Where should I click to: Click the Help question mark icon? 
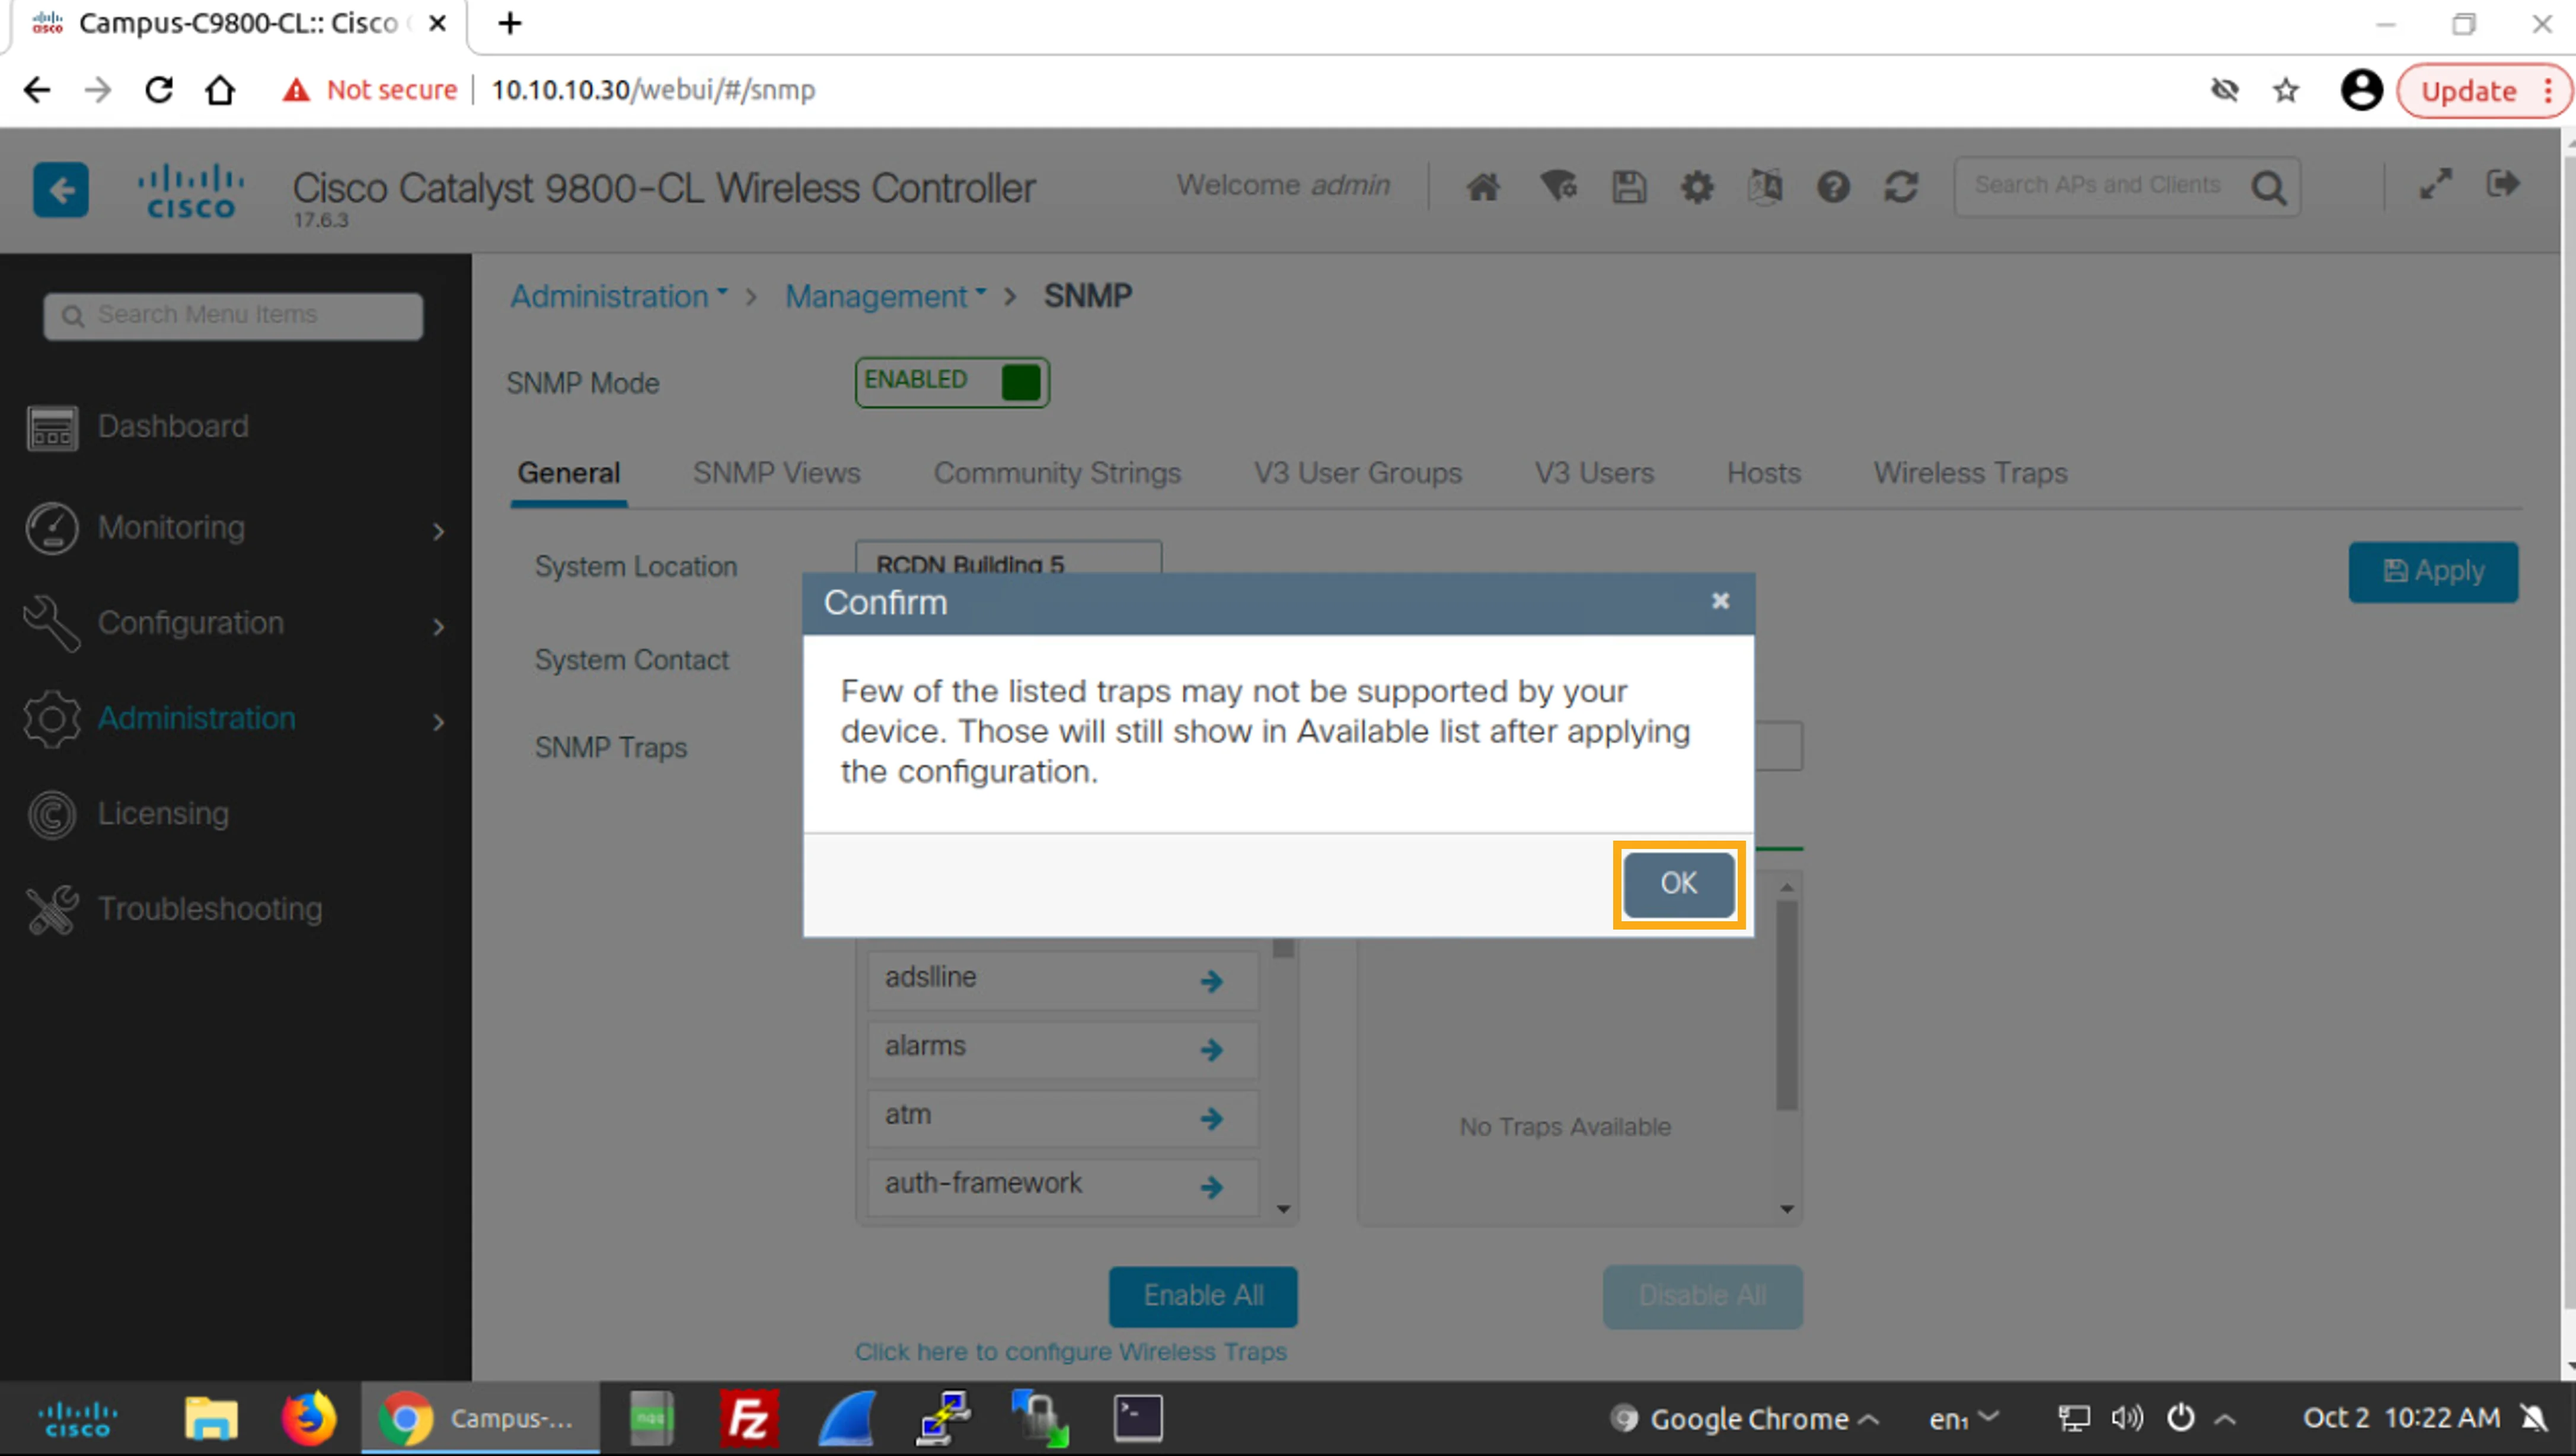(x=1833, y=187)
